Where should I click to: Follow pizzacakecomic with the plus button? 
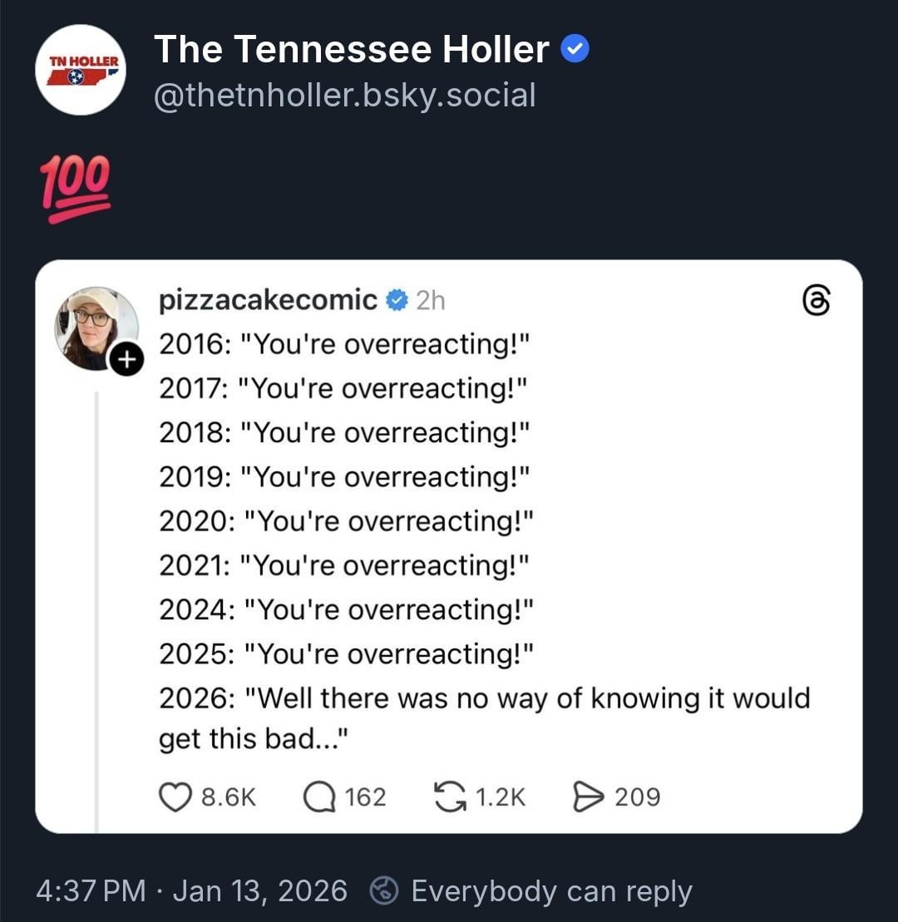(126, 359)
